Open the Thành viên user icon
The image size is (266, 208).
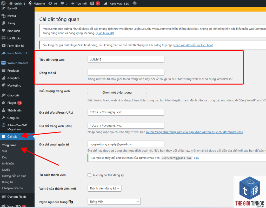(x=3, y=110)
